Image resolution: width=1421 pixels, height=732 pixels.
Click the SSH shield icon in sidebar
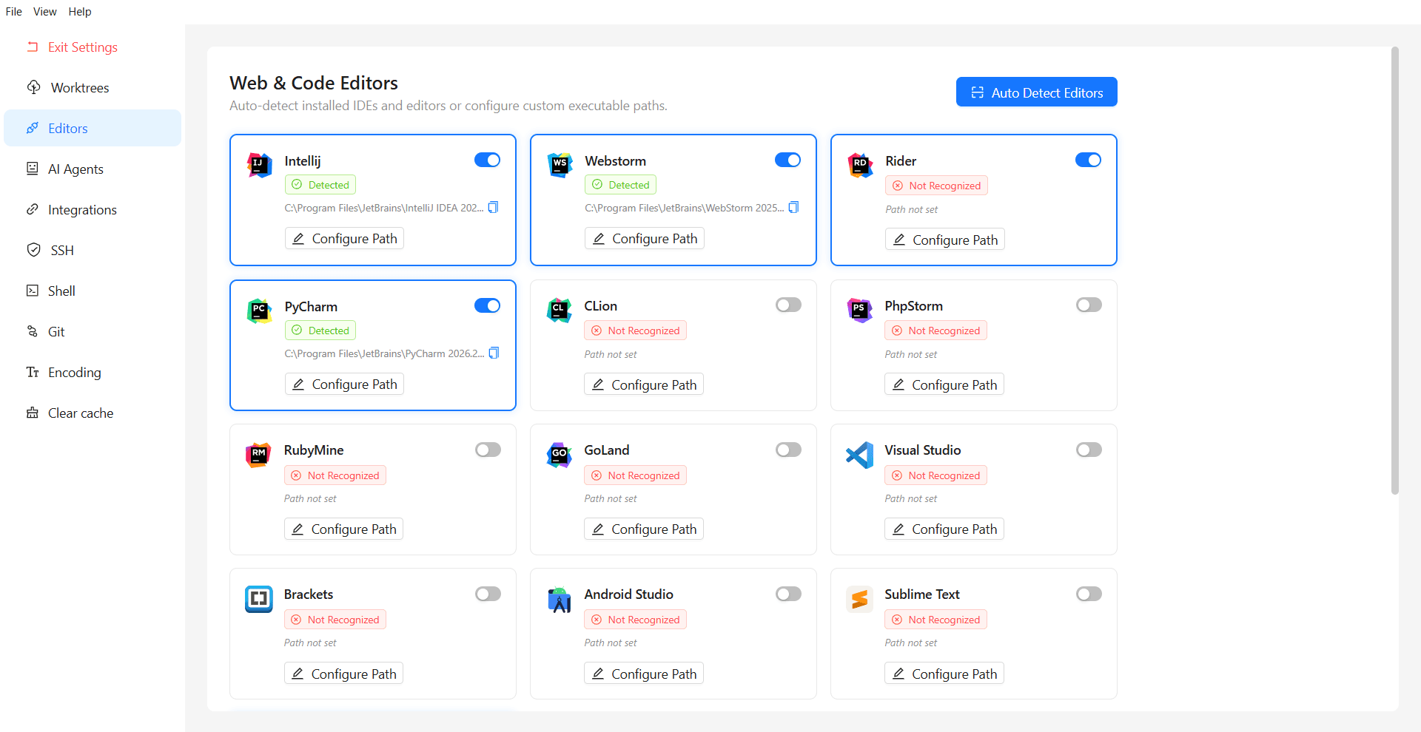click(x=33, y=250)
